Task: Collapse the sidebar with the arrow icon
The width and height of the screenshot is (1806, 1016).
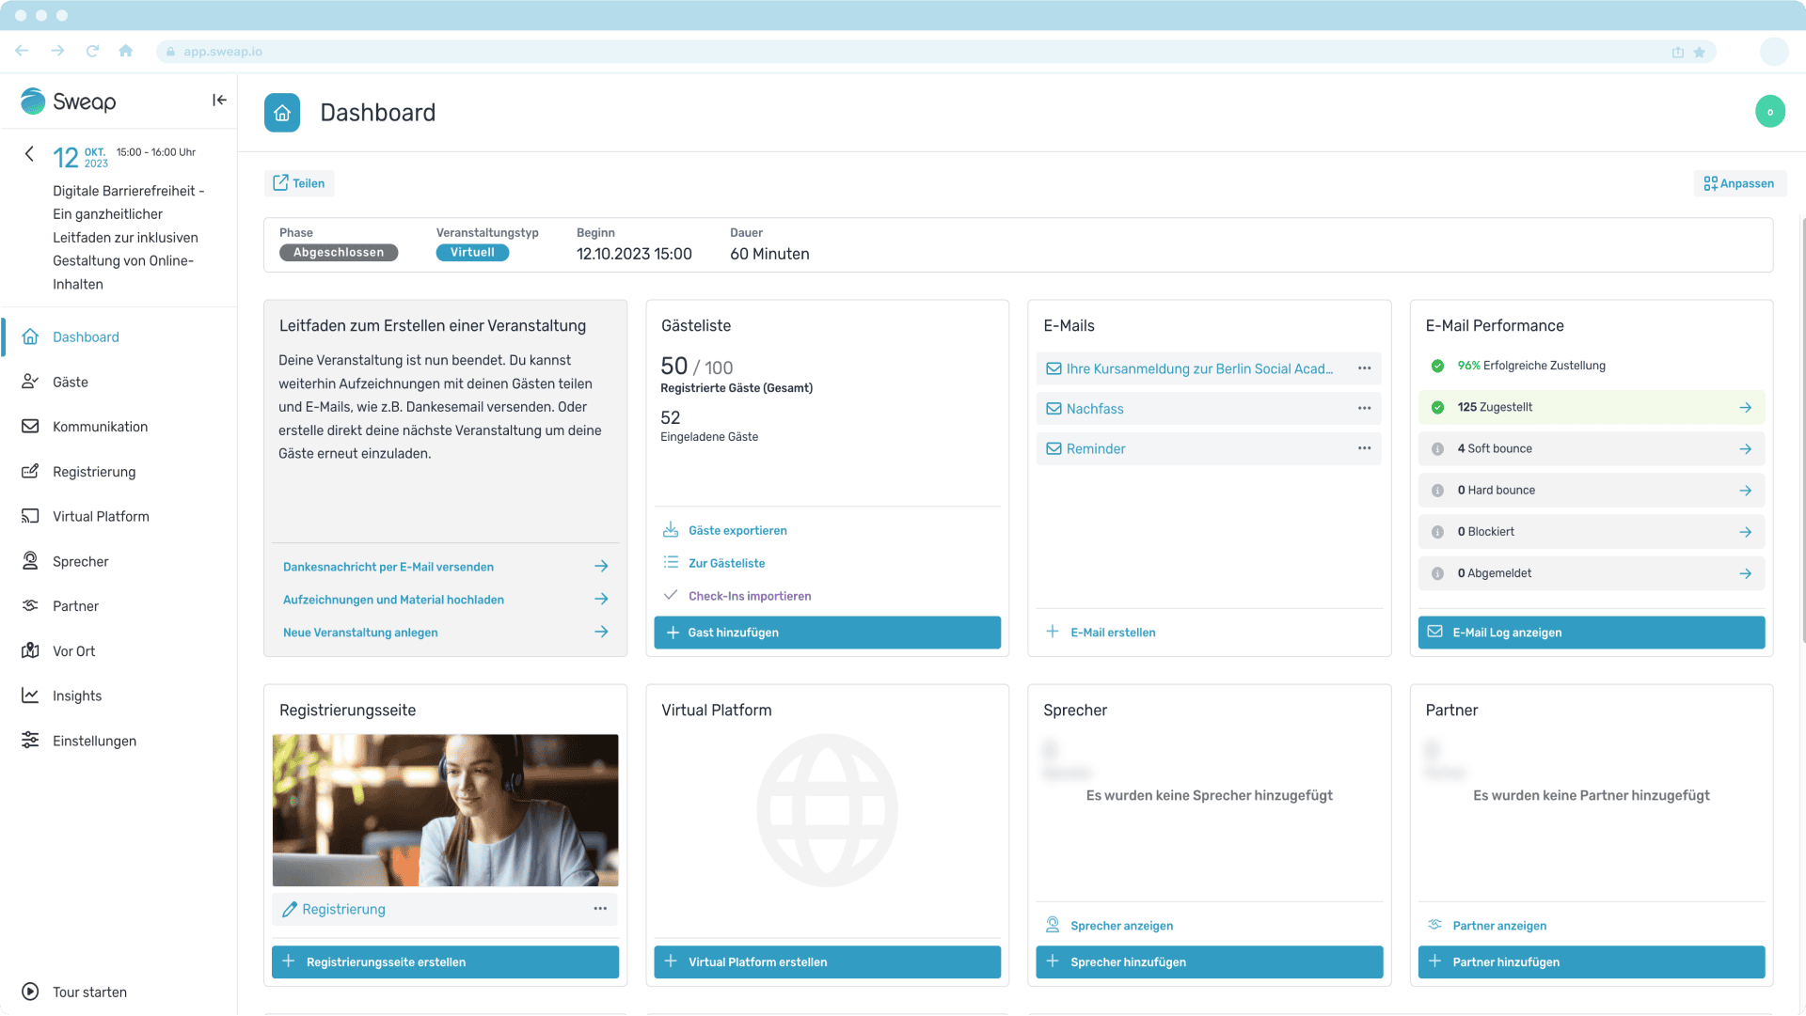Action: (219, 100)
